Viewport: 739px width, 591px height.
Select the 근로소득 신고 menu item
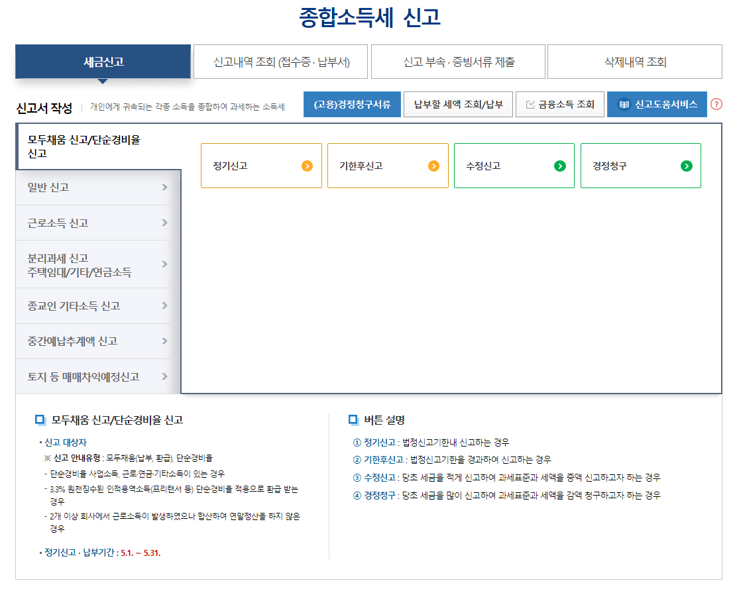point(98,223)
